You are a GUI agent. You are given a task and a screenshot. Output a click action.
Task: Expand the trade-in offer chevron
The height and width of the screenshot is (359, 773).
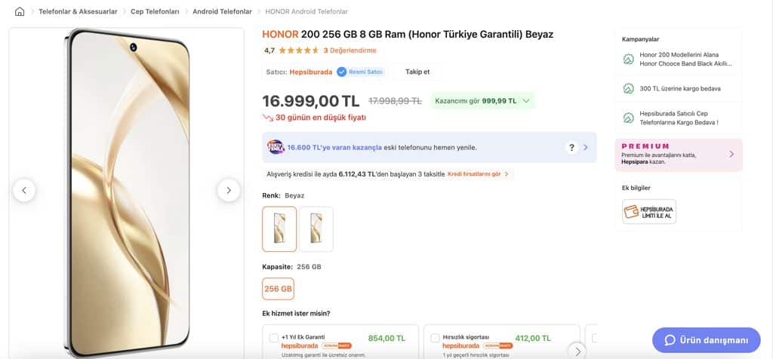(586, 148)
